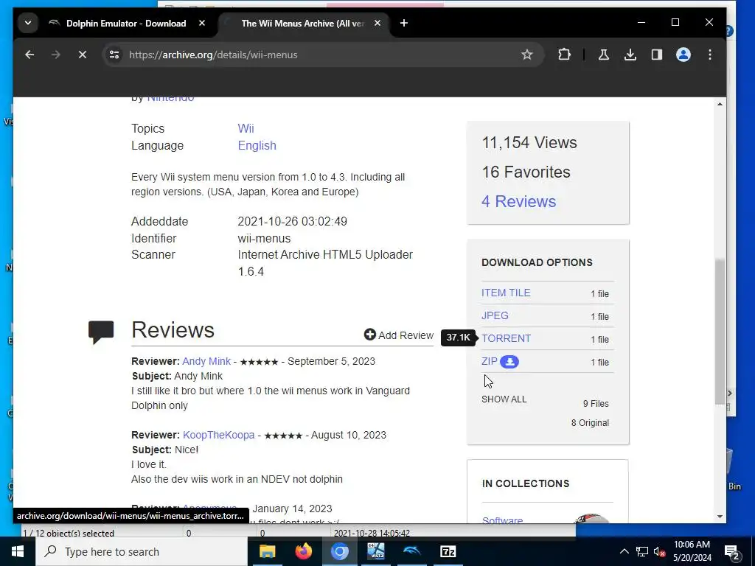Click the ZIP download cloud icon
This screenshot has width=755, height=566.
(x=509, y=362)
